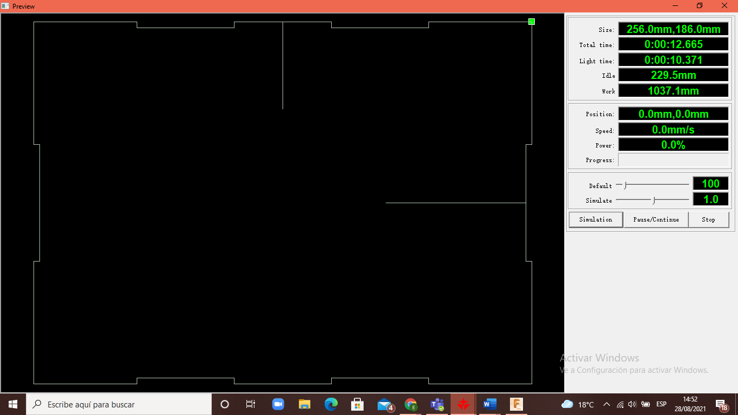Viewport: 738px width, 415px height.
Task: Show hidden system tray icons
Action: [x=606, y=404]
